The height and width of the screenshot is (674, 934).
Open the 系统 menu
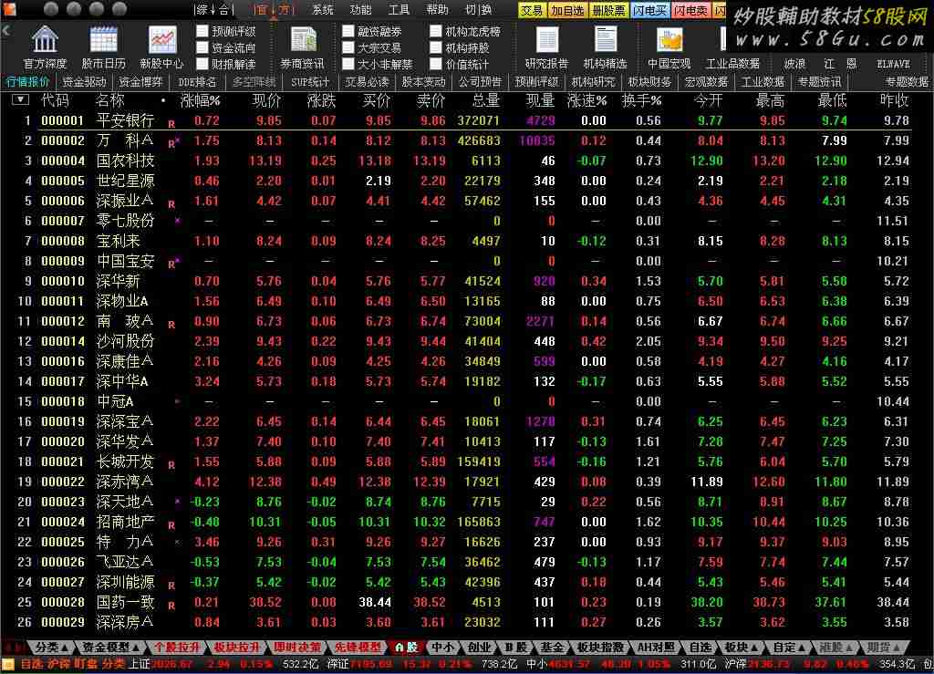pyautogui.click(x=322, y=9)
